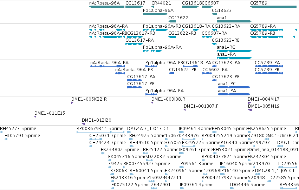Screen dimensions: 299x190
Task: Select protein CG13617-PB
Action: point(135,87)
